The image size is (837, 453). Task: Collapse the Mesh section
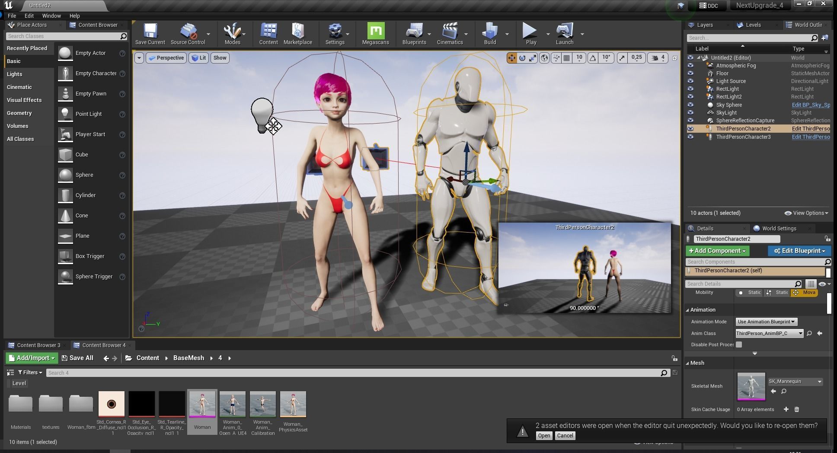(687, 363)
